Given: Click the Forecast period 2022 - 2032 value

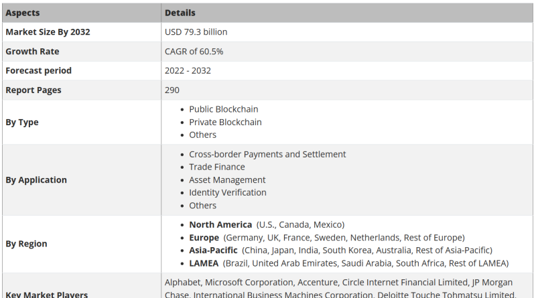Looking at the screenshot, I should (x=188, y=71).
